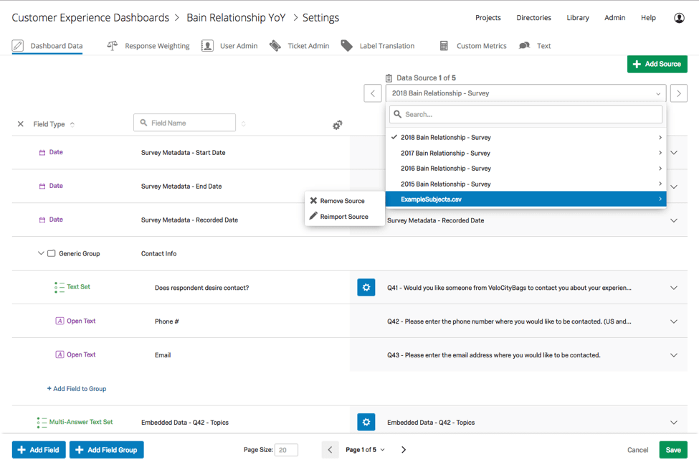The image size is (699, 465).
Task: Sort by Field Type arrow
Action: click(x=72, y=125)
